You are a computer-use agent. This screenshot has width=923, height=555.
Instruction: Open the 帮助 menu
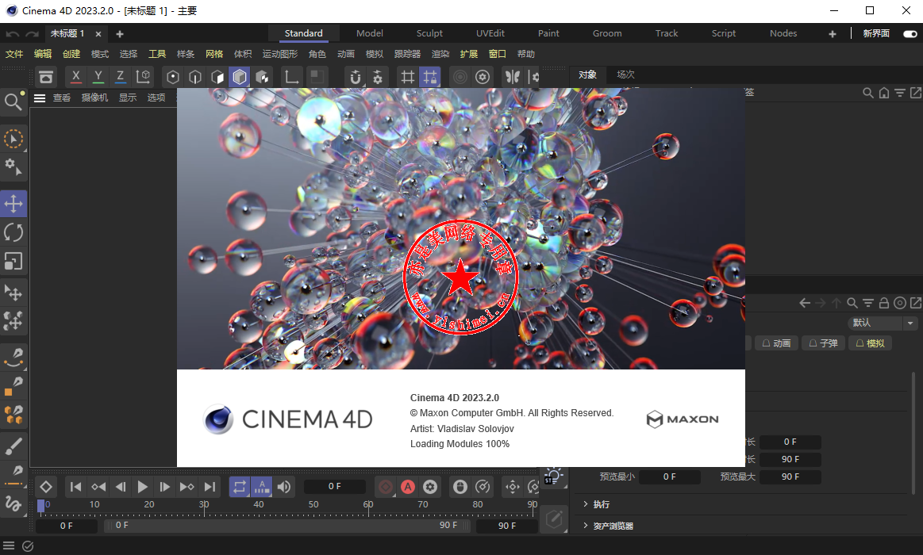click(525, 54)
